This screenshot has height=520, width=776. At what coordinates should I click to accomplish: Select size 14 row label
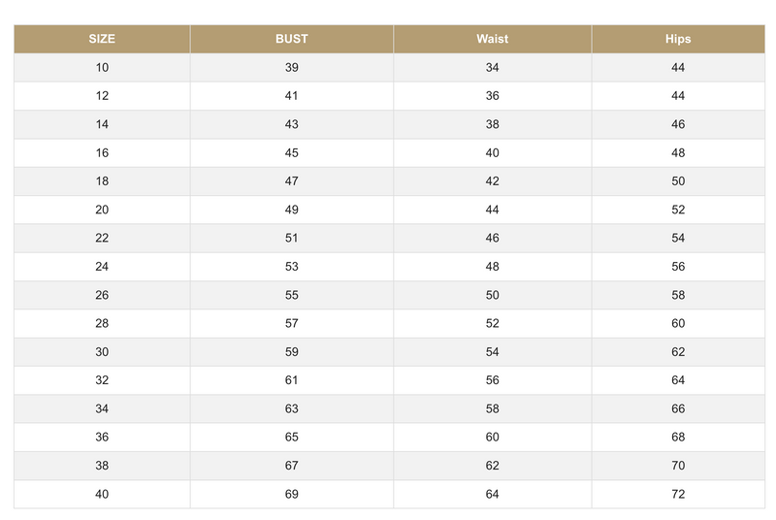(x=102, y=124)
